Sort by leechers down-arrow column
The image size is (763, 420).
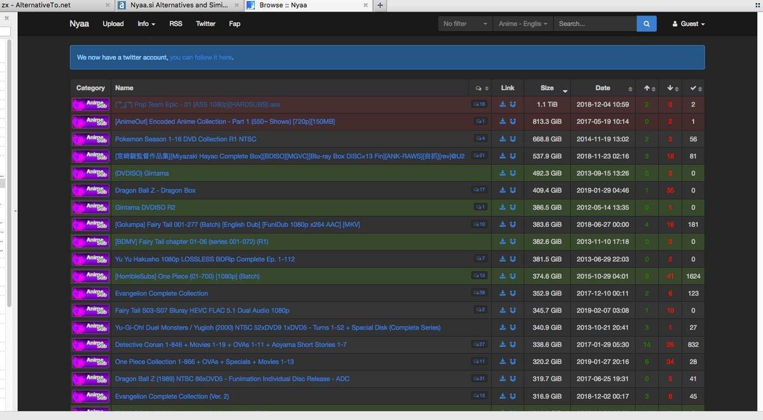pos(671,88)
